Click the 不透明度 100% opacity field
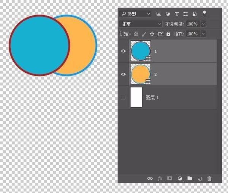 [x=192, y=24]
